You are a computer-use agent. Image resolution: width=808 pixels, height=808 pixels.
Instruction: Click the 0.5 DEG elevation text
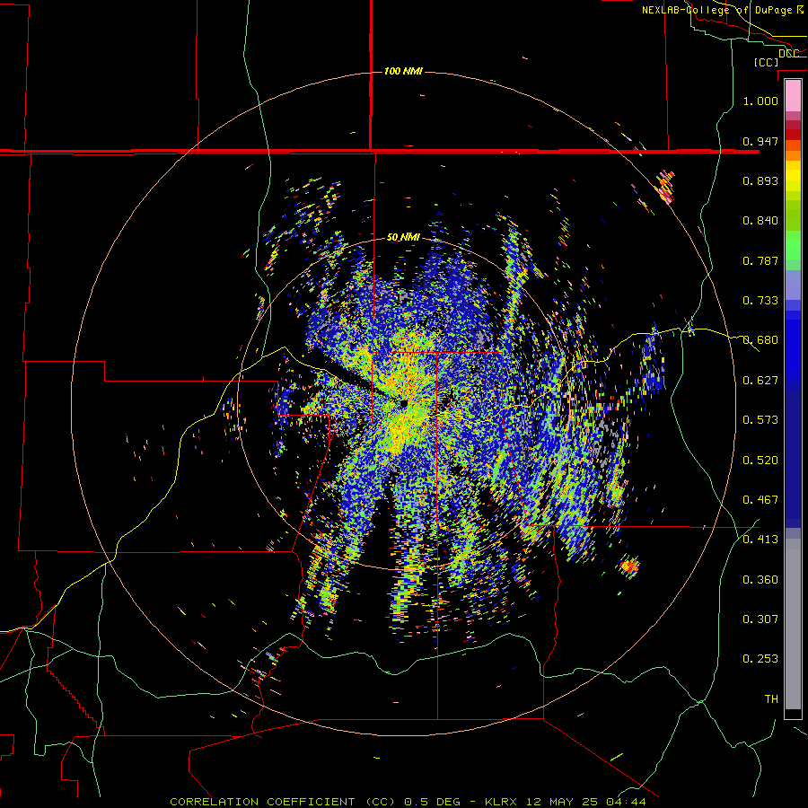click(x=433, y=802)
